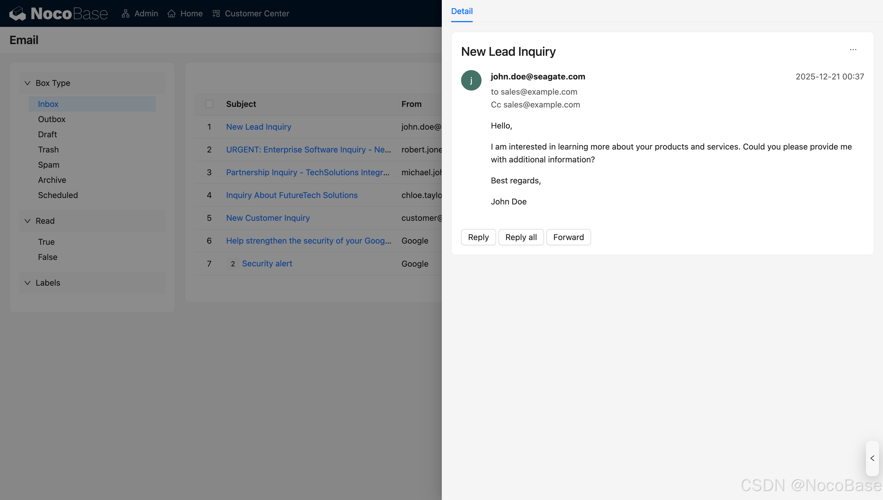Select the Spam box type
Viewport: 883px width, 500px height.
coord(49,165)
